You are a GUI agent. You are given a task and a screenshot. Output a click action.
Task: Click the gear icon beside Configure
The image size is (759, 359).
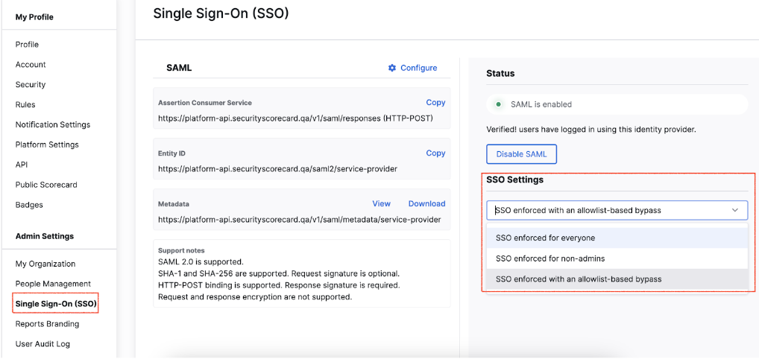click(x=392, y=69)
